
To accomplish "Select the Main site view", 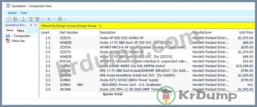I will pyautogui.click(x=18, y=41).
